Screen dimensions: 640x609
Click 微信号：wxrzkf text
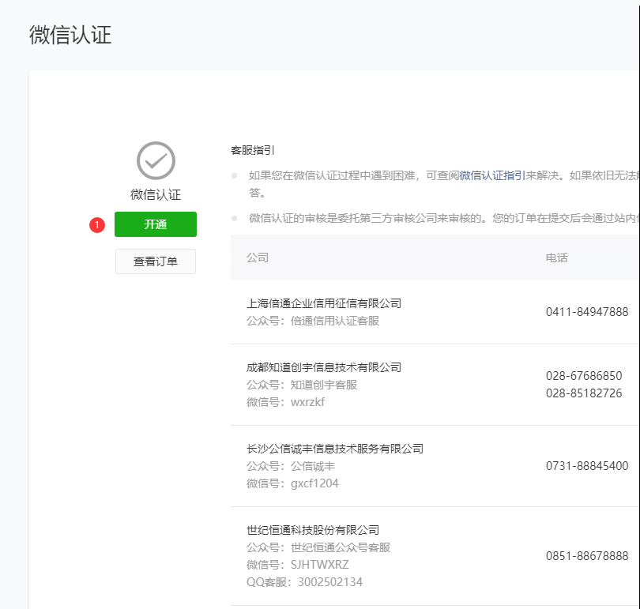285,402
